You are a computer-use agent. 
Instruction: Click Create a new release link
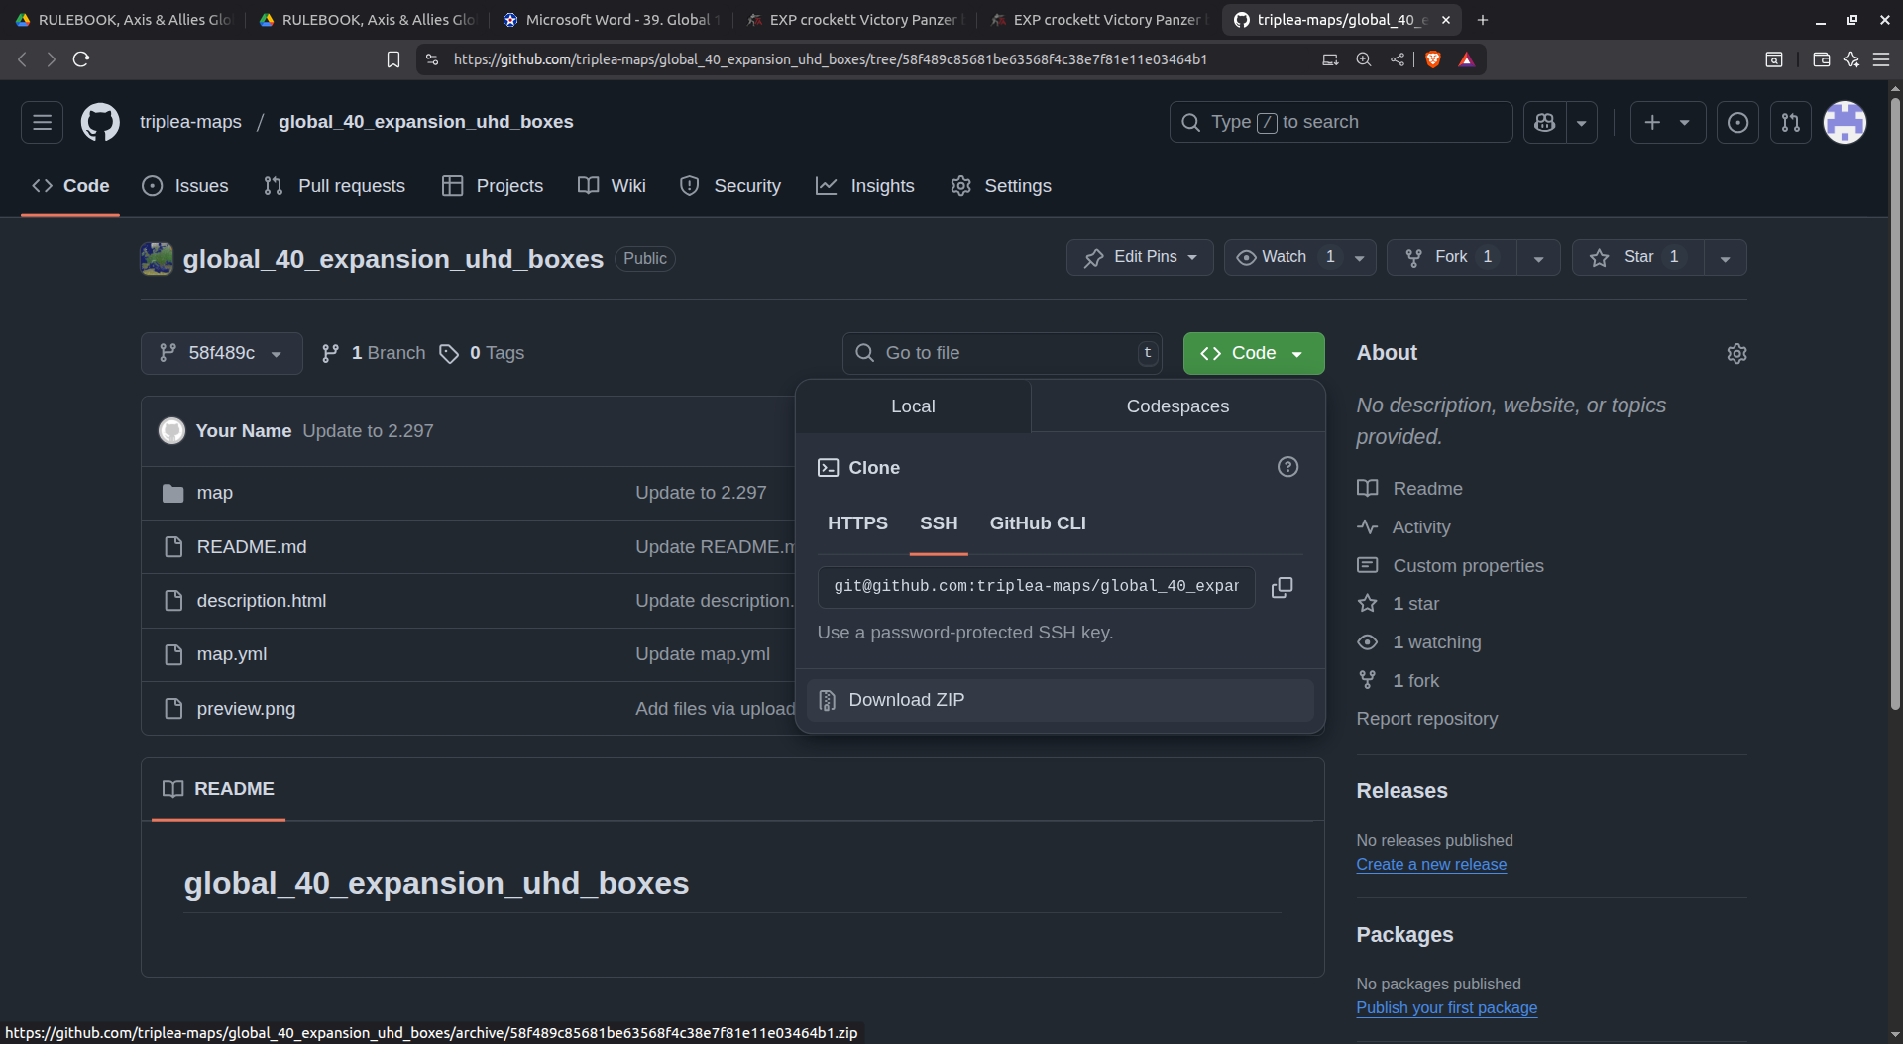1431,864
